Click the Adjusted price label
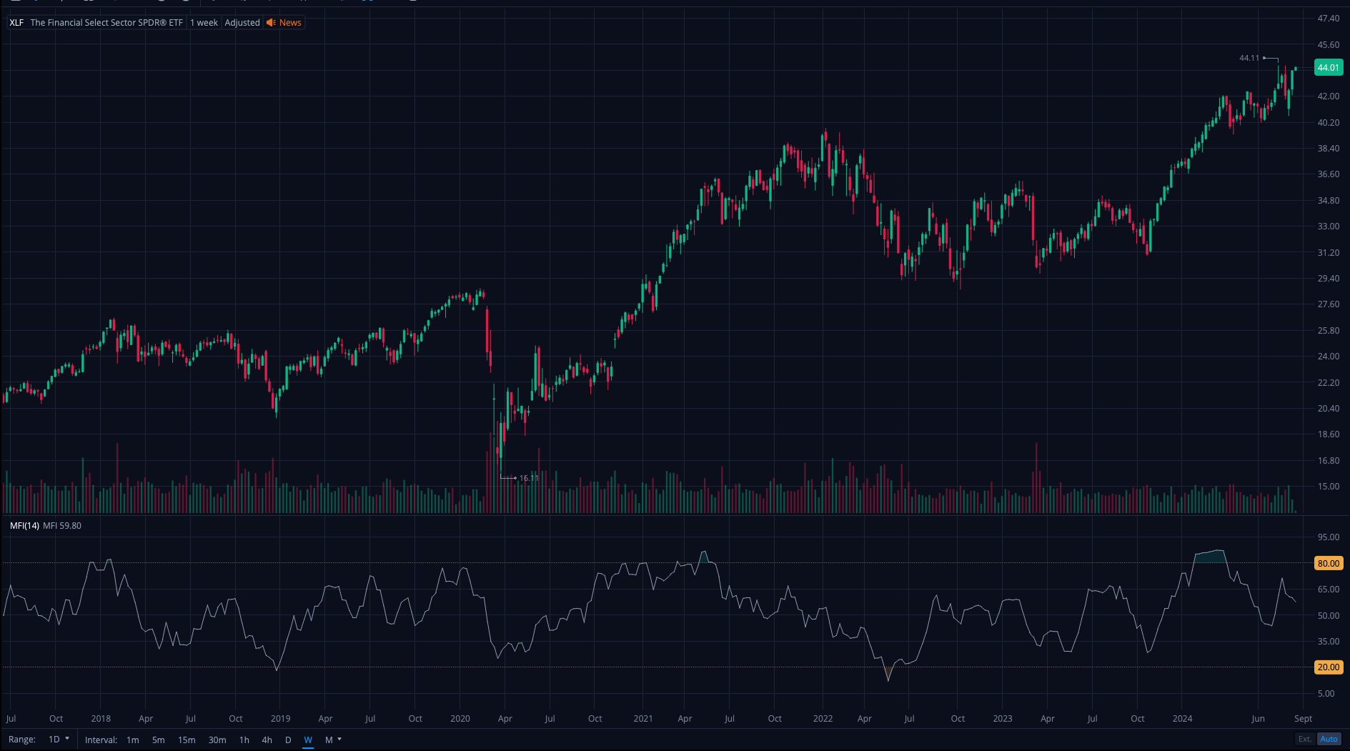 [242, 23]
